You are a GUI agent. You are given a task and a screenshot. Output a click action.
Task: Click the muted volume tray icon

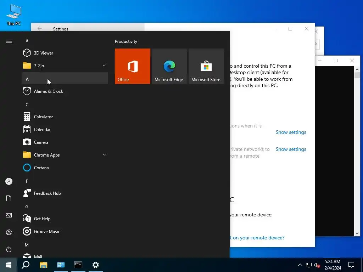pyautogui.click(x=317, y=265)
